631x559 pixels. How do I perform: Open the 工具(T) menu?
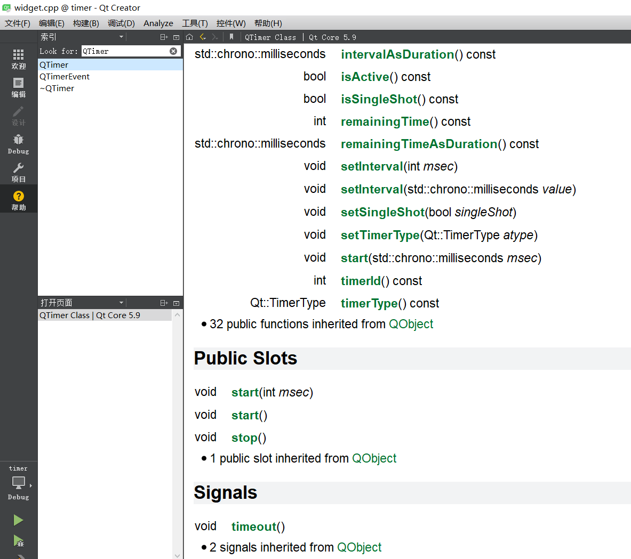pyautogui.click(x=195, y=23)
